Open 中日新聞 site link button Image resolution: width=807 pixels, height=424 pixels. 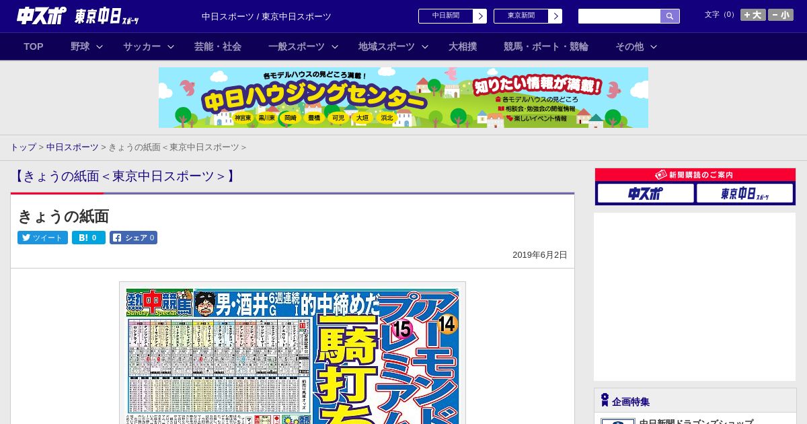click(x=446, y=16)
